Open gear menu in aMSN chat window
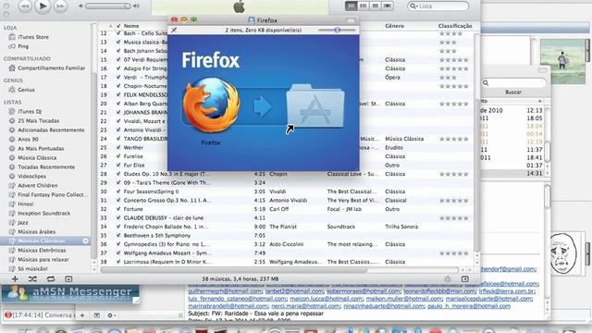 [x=111, y=315]
